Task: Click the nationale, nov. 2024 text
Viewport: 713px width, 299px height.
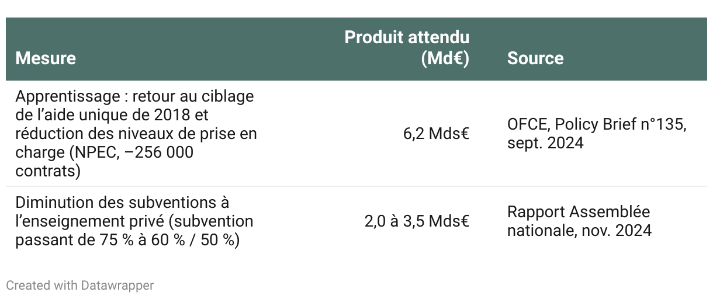Action: coord(579,230)
